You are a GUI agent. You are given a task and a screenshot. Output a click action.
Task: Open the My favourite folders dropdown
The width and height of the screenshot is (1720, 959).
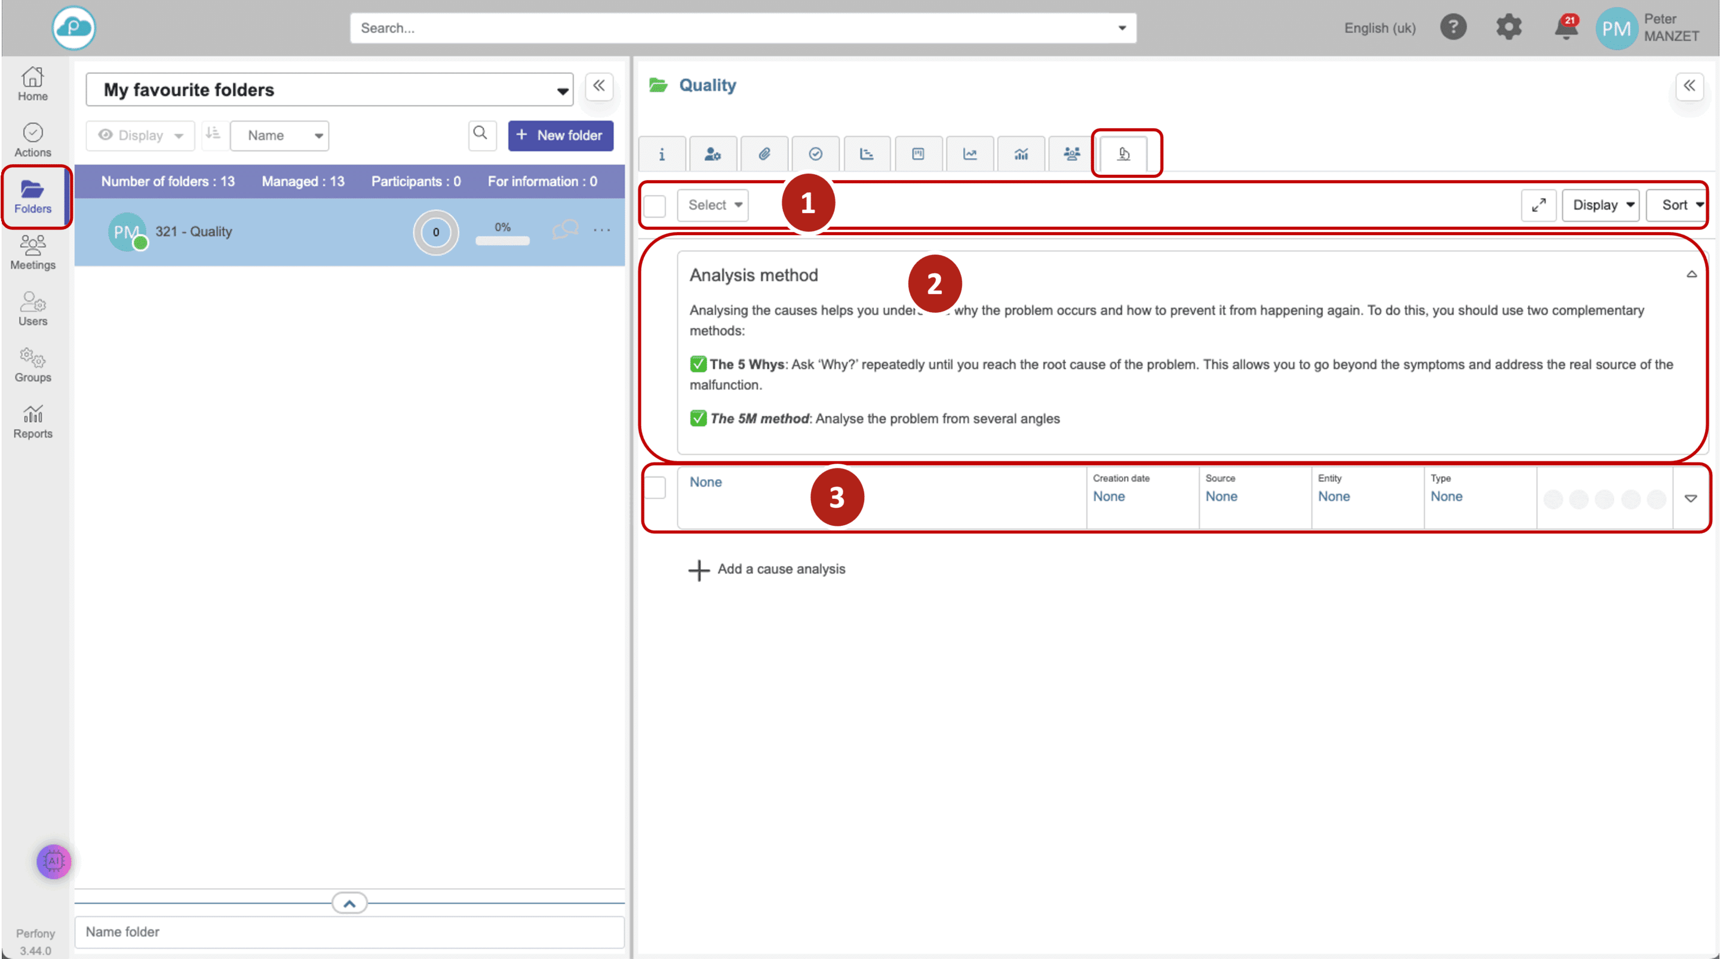(x=330, y=90)
